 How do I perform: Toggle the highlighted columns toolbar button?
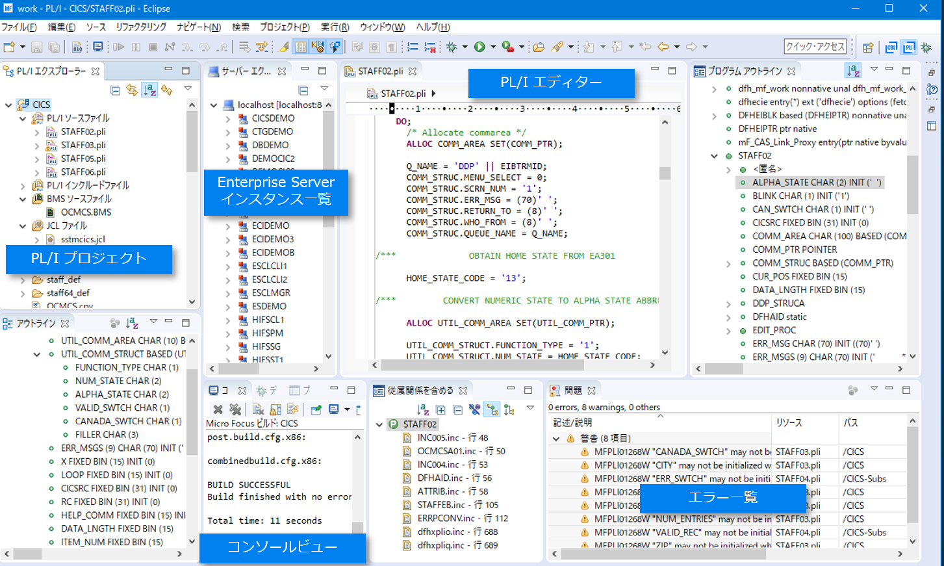pyautogui.click(x=301, y=47)
